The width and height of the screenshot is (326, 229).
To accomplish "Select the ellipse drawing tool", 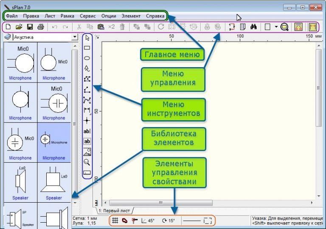I will (87, 58).
